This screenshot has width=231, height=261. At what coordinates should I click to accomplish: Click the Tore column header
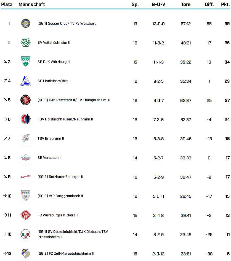click(186, 4)
